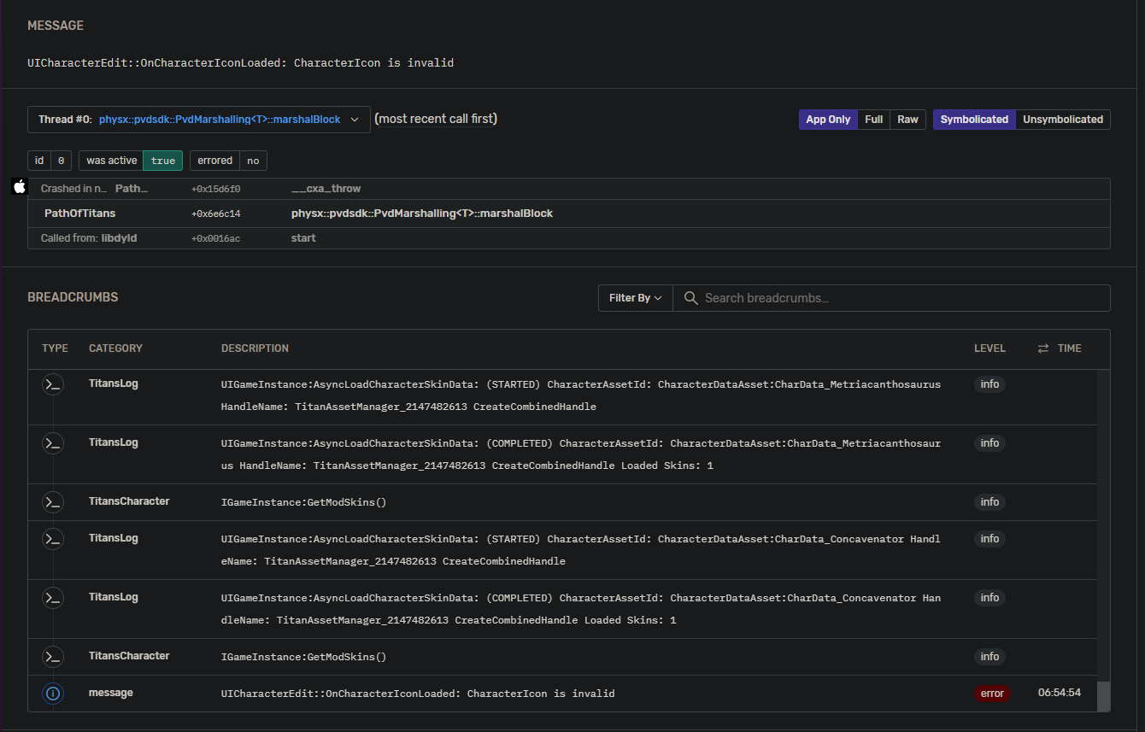The width and height of the screenshot is (1145, 732).
Task: Click the terminal icon on the COMPLETED Metriacanthosaurus breadcrumb
Action: pyautogui.click(x=53, y=443)
